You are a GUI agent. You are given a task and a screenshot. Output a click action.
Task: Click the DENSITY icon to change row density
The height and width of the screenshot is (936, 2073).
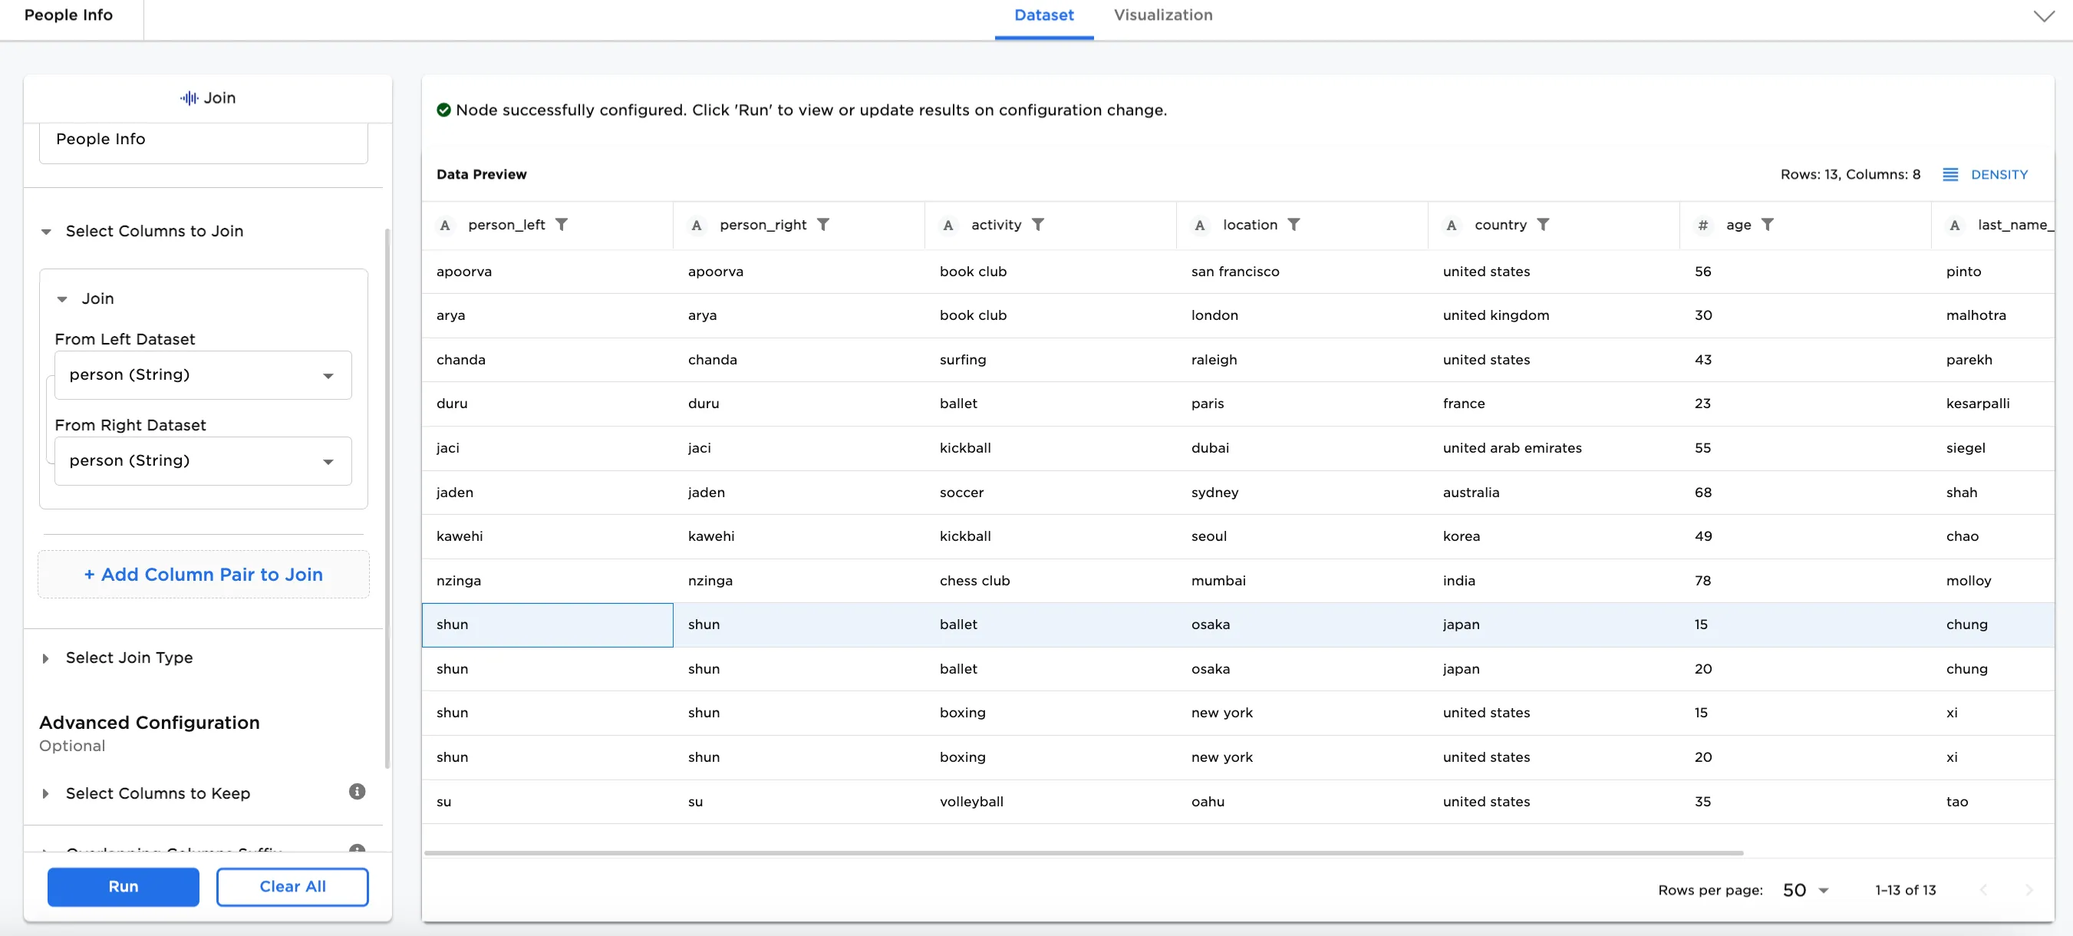tap(1950, 174)
